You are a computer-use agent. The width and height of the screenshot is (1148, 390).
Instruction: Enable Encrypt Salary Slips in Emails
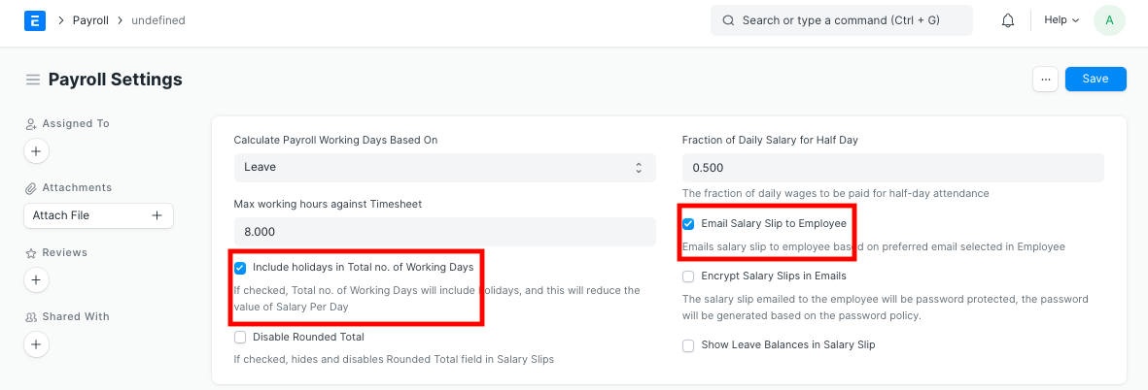(x=688, y=276)
